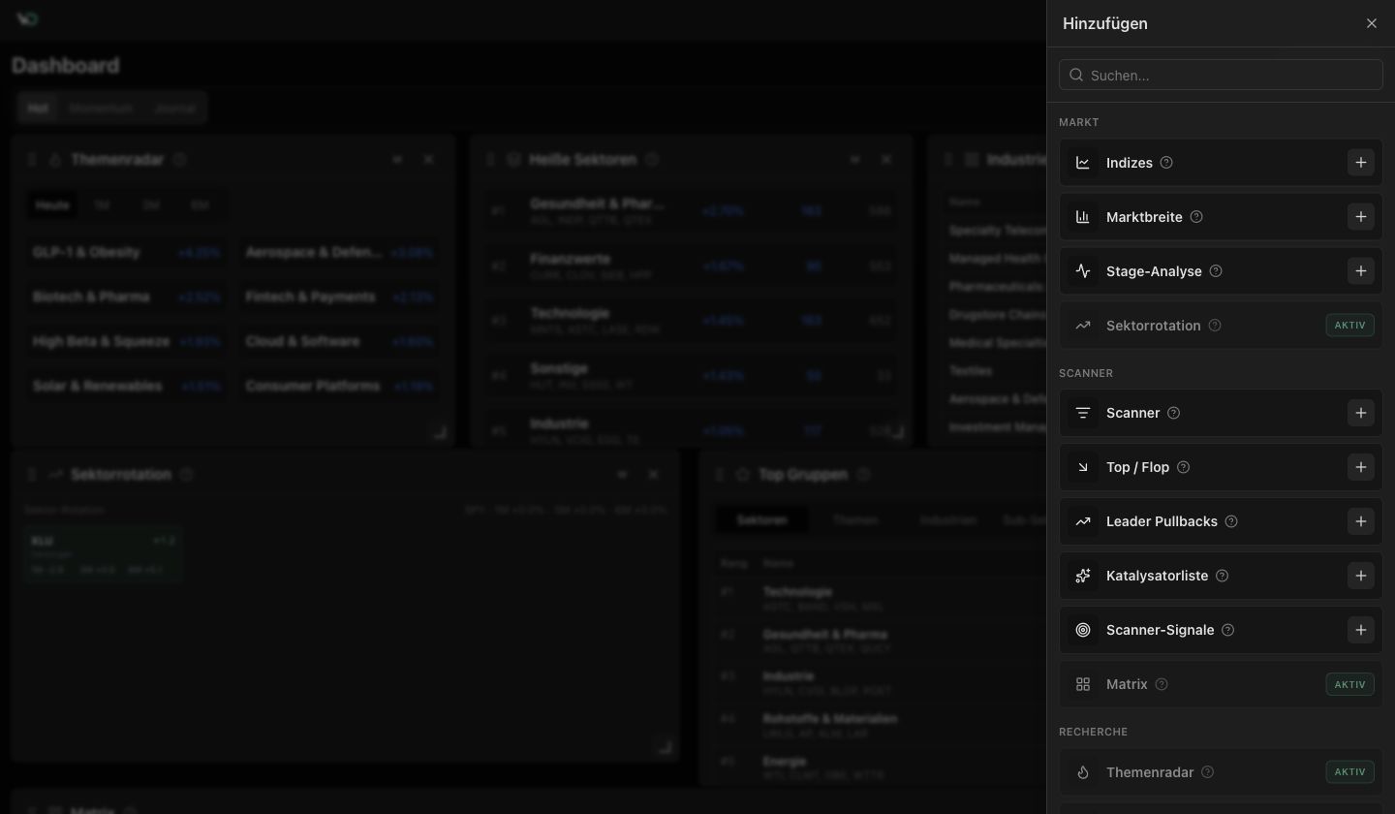Open help for Leader Pullbacks
1395x814 pixels.
pyautogui.click(x=1231, y=521)
